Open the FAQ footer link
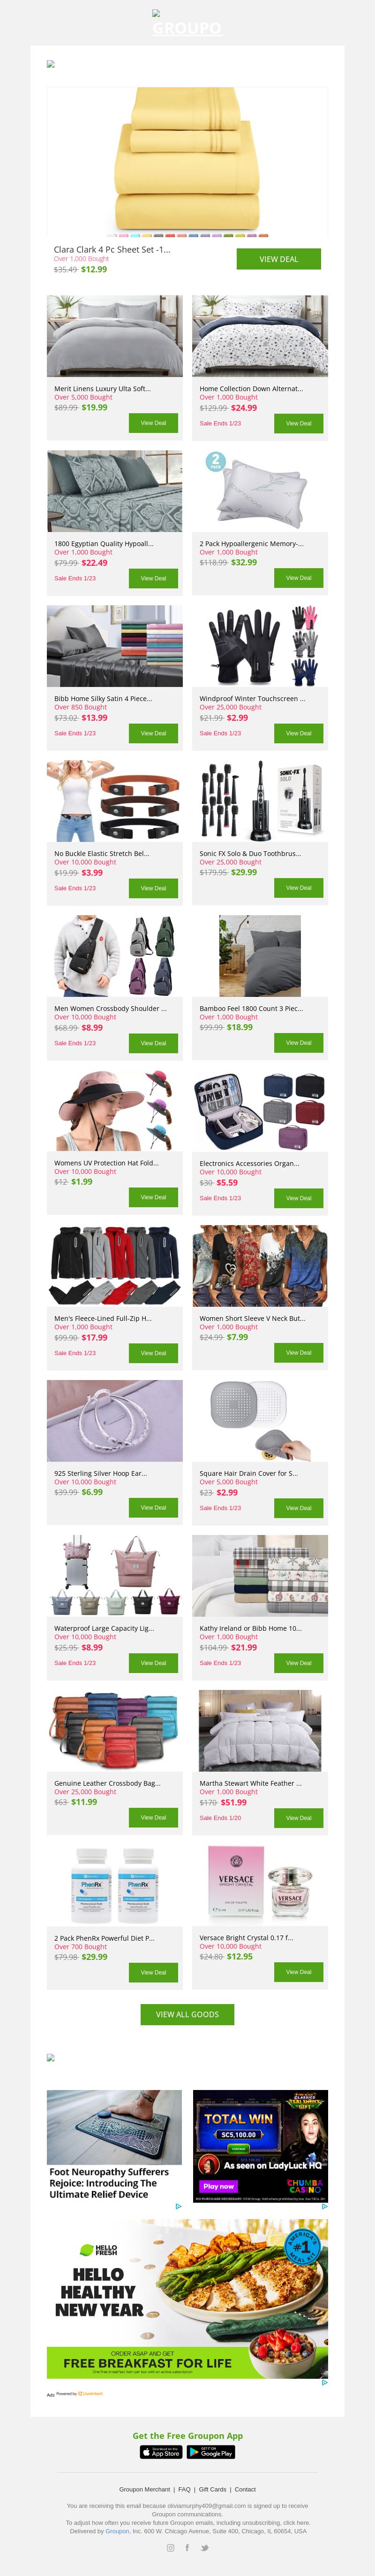This screenshot has width=375, height=2576. [x=185, y=2489]
